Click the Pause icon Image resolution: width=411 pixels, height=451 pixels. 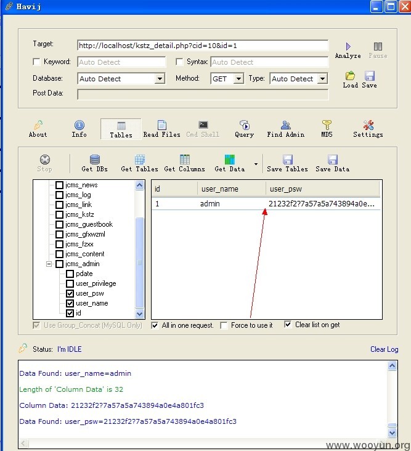tap(378, 46)
